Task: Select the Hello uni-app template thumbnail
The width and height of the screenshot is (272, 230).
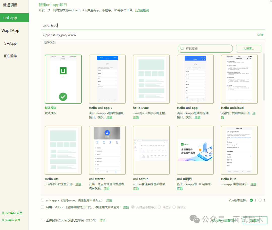Action: (195, 79)
